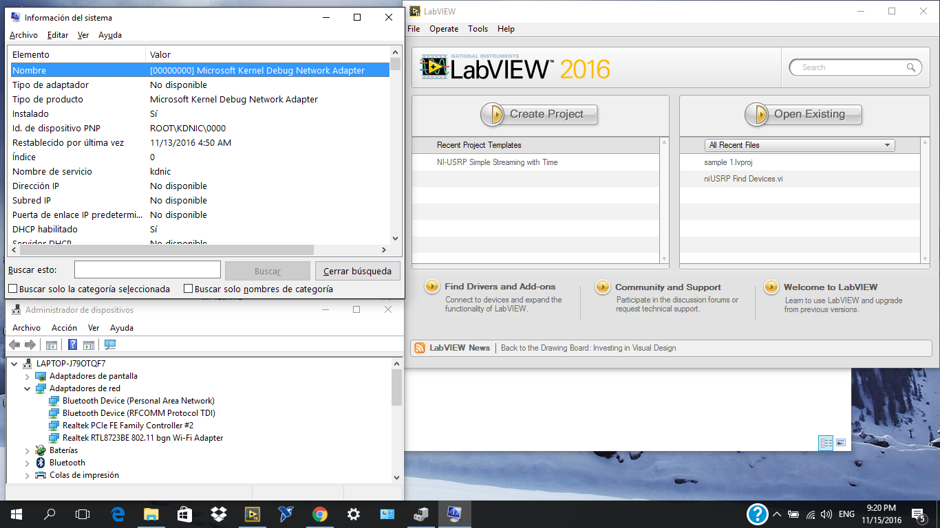Enable Buscar solo la categoría seleccionada checkbox
This screenshot has height=528, width=940.
13,289
